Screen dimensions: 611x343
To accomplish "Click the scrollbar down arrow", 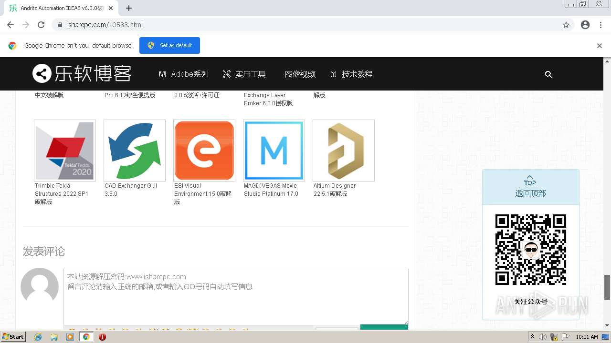I will point(607,325).
